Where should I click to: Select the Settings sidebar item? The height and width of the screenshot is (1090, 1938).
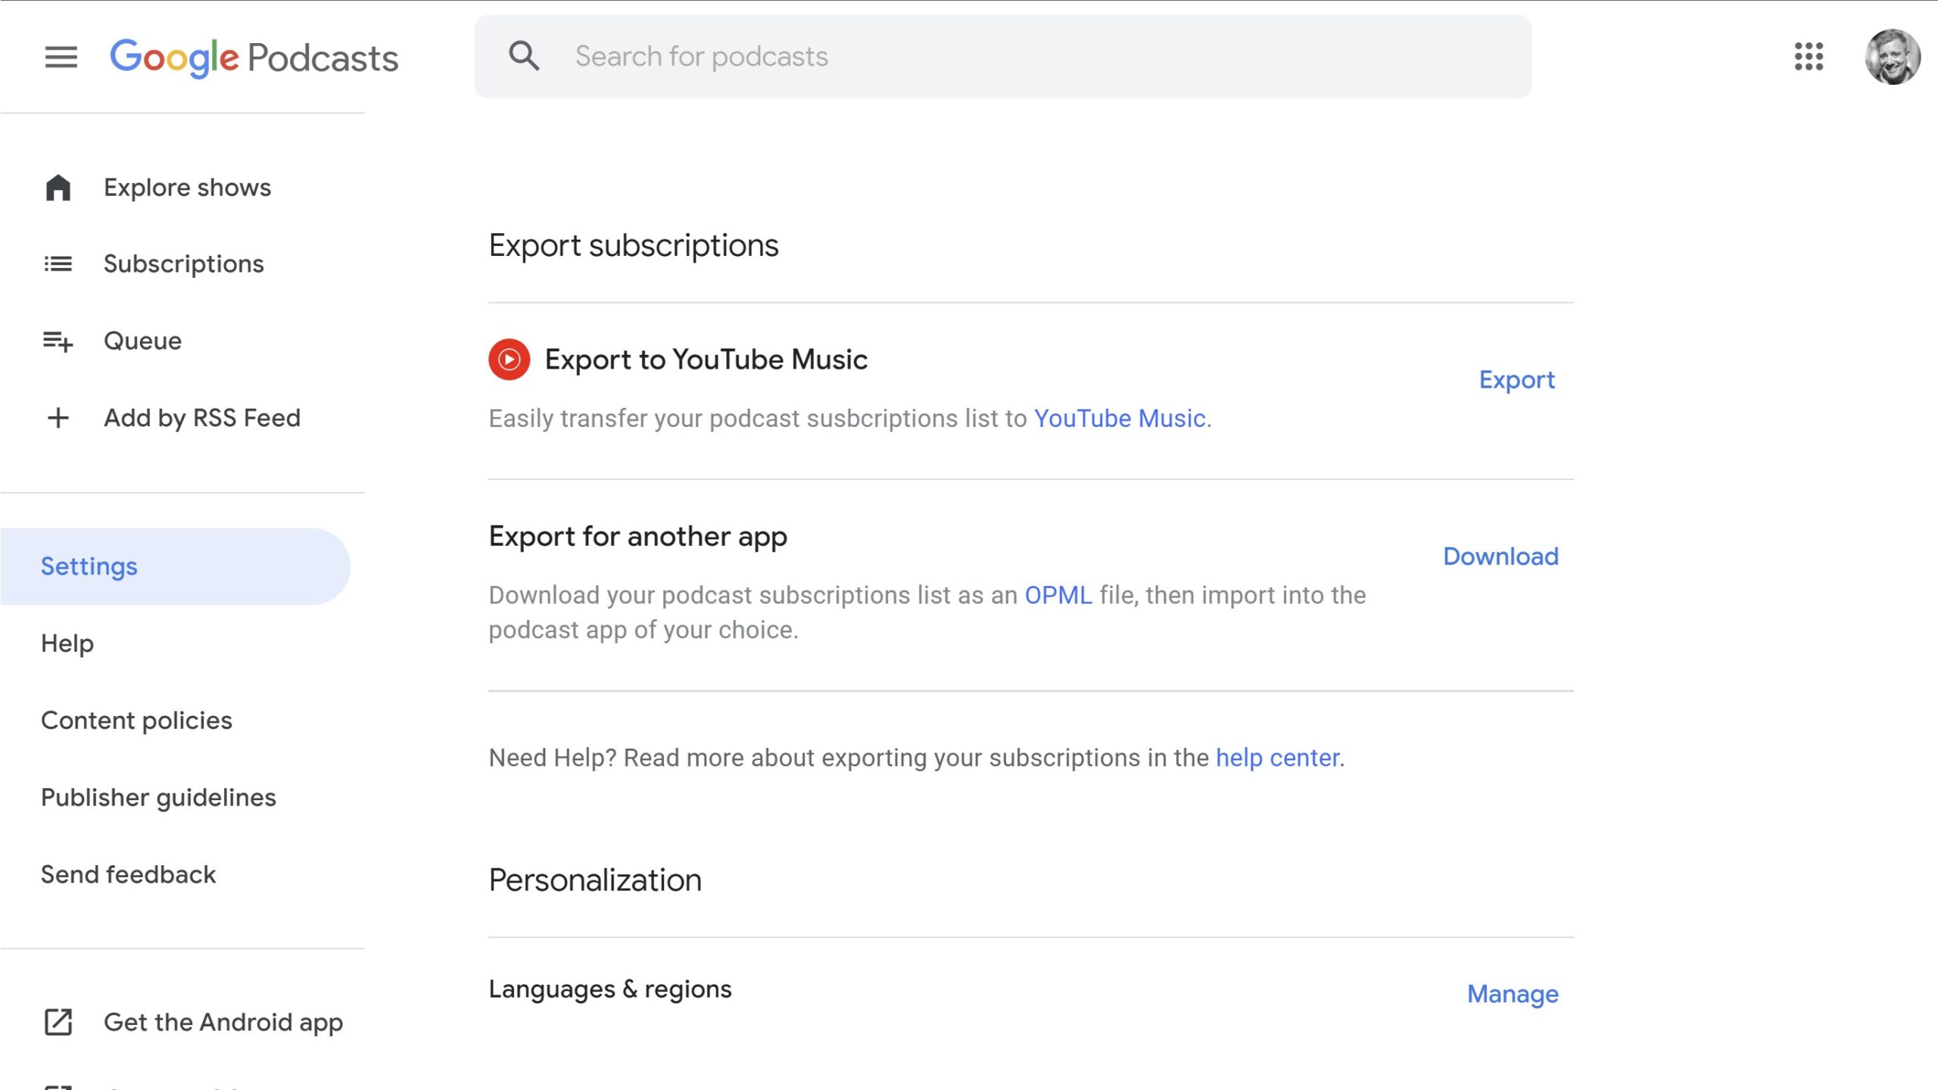(x=175, y=566)
